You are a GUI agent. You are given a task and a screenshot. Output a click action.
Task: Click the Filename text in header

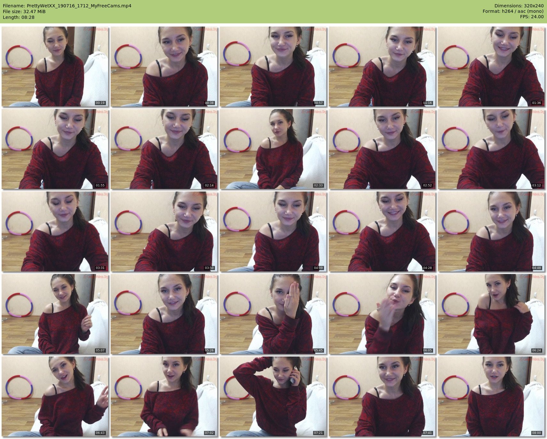[x=67, y=6]
